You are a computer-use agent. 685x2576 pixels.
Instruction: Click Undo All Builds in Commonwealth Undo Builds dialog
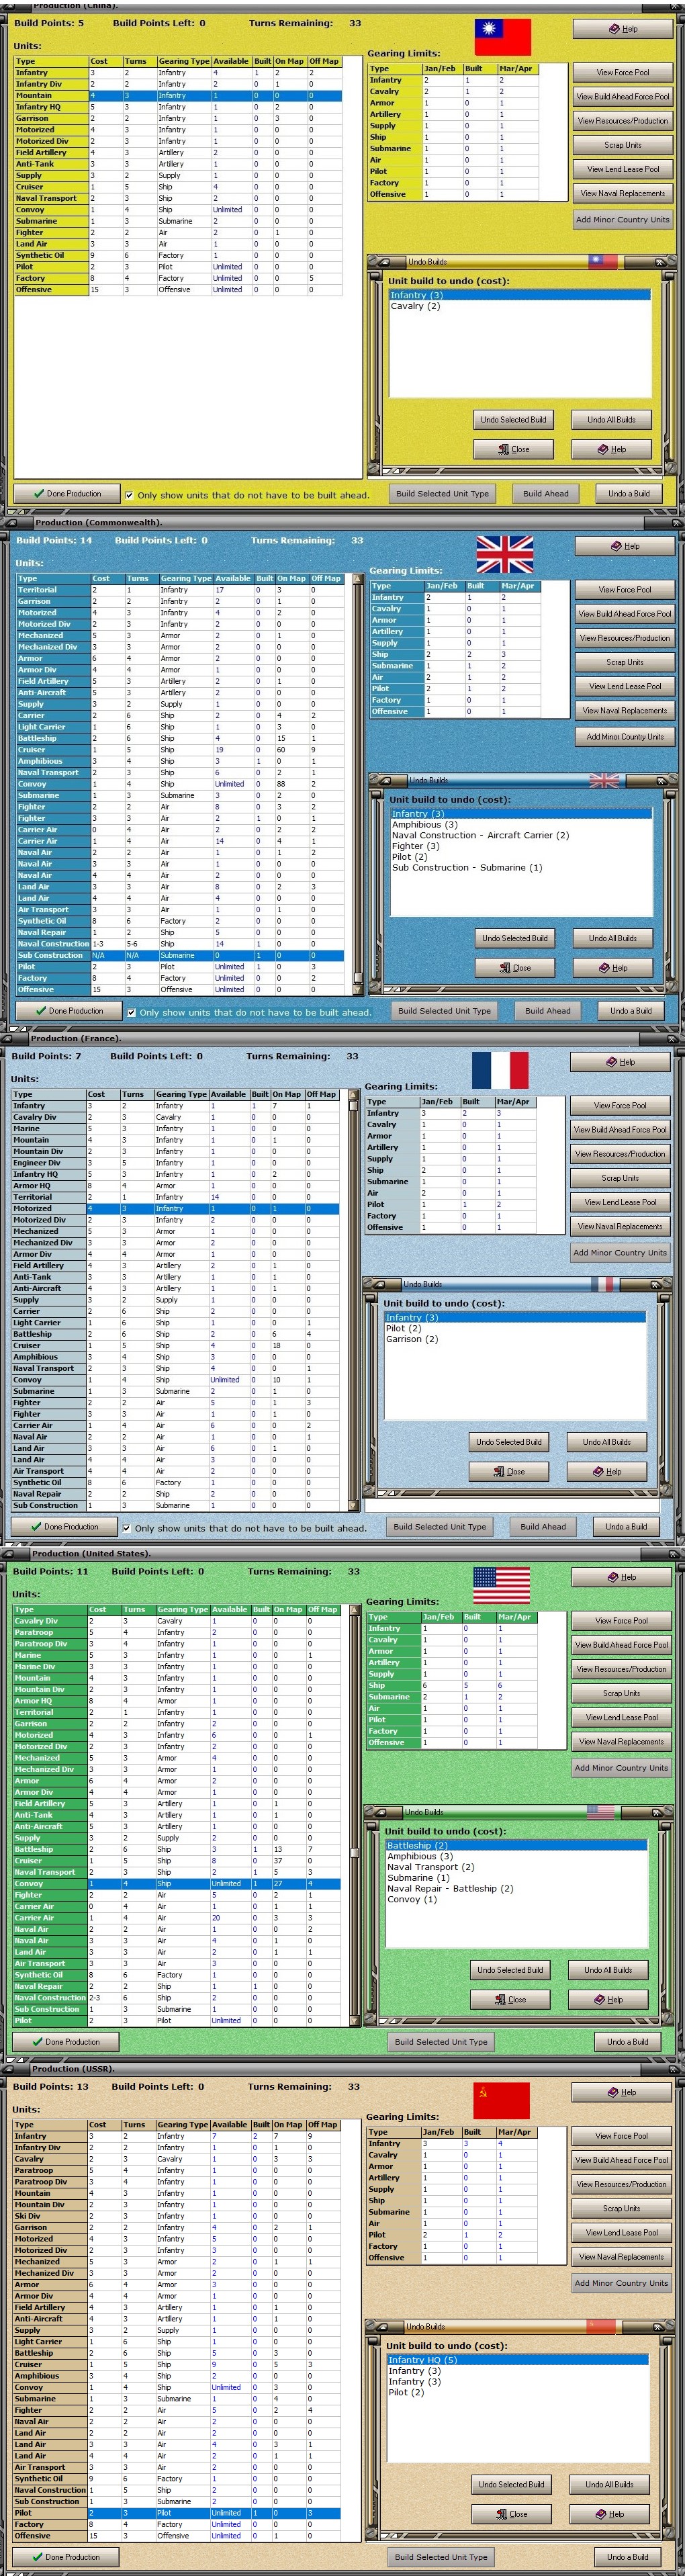click(612, 938)
